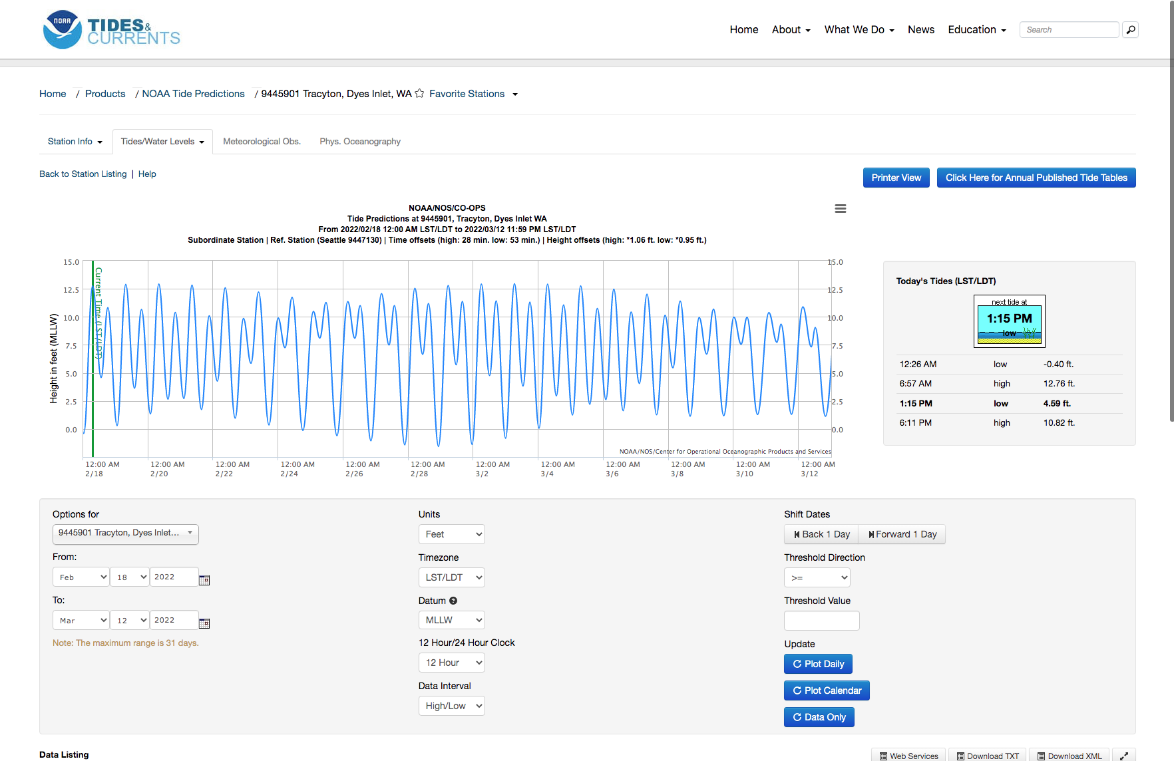
Task: Click the 12:26 AM low tide row
Action: (1010, 365)
